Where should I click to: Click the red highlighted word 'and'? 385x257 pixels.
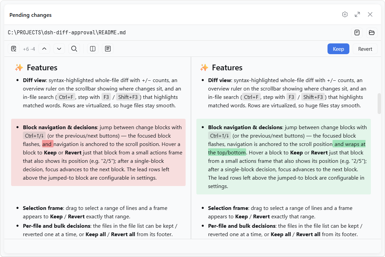[x=47, y=144]
